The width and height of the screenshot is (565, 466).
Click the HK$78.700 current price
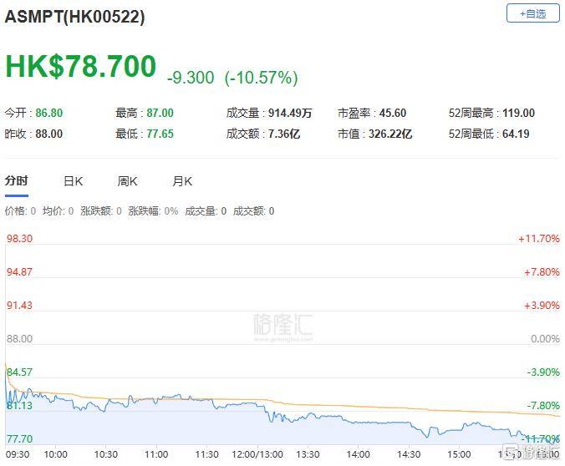click(x=81, y=66)
